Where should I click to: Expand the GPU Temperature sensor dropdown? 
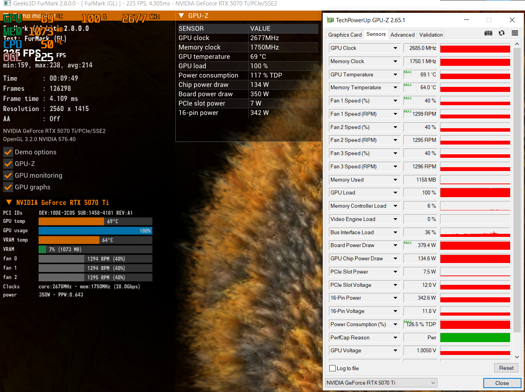(395, 74)
